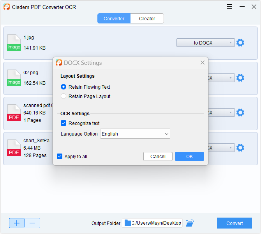Click Cancel in DOCX Settings dialog

(x=158, y=156)
